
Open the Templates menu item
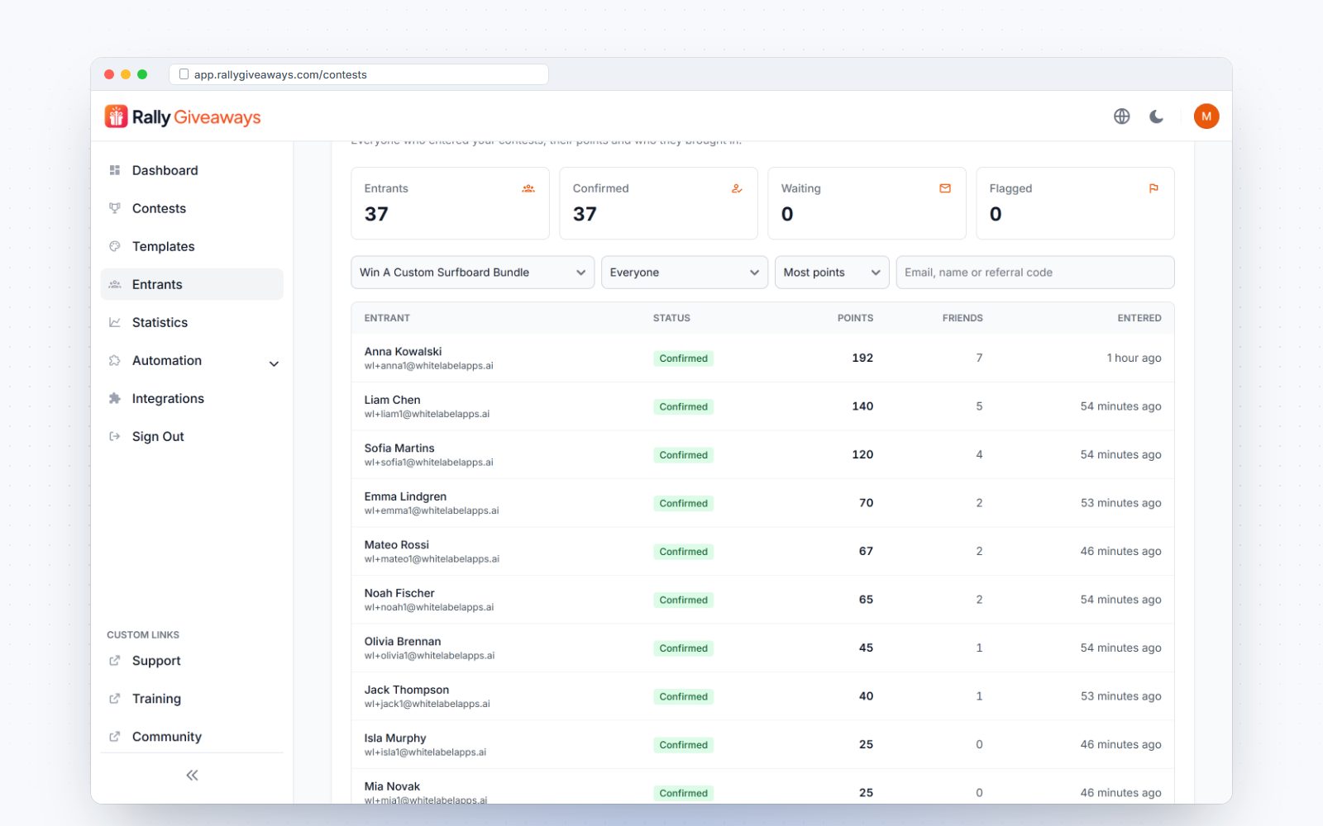click(192, 246)
